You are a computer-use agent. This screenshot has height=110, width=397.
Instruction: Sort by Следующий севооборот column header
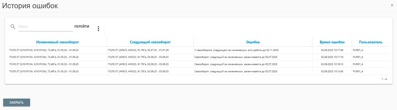150,42
